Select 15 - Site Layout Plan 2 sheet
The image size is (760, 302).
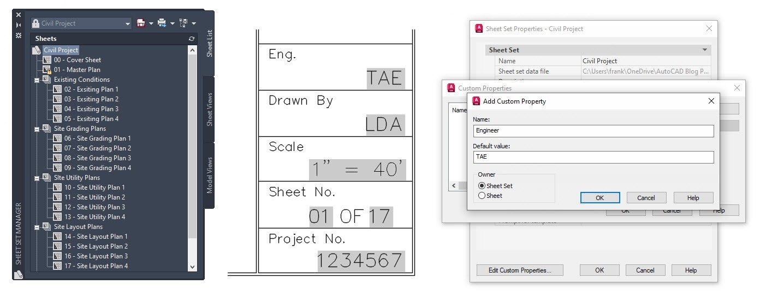(96, 246)
